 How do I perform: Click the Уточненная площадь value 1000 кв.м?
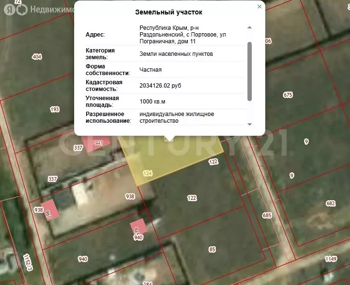(x=153, y=102)
